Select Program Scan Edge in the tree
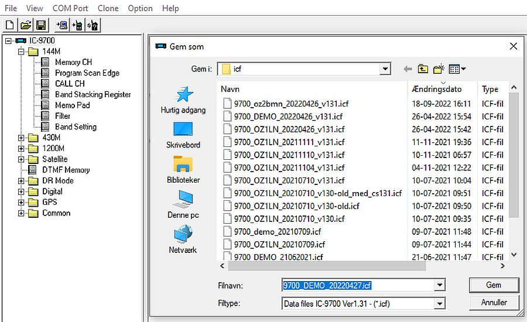 pyautogui.click(x=87, y=73)
